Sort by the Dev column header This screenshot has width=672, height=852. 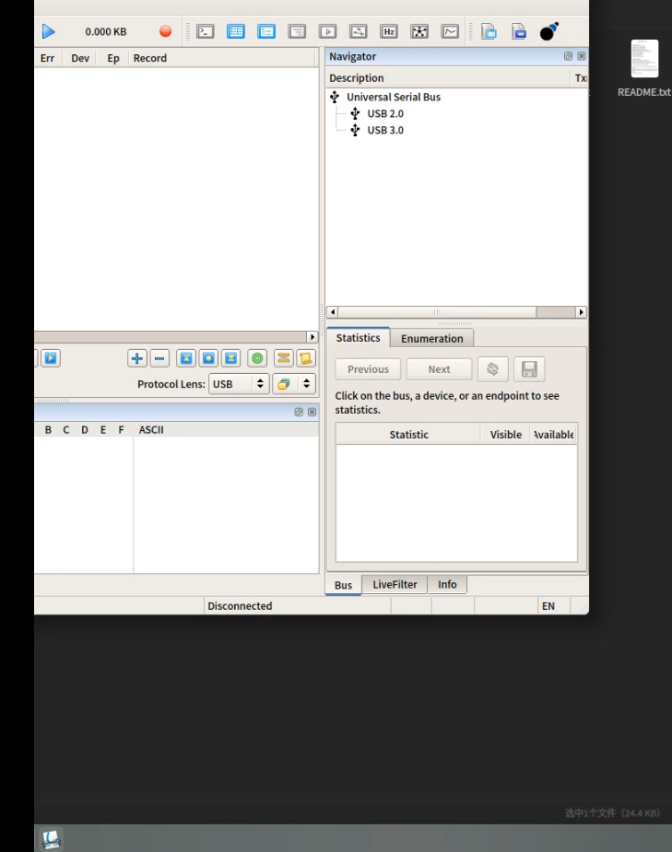[x=80, y=58]
